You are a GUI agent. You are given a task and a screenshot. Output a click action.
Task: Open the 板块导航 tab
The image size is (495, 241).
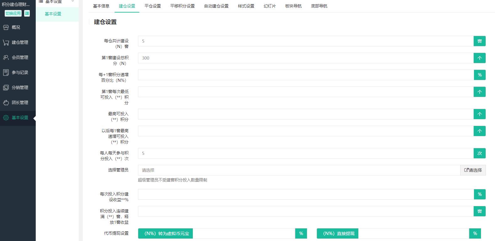click(293, 6)
